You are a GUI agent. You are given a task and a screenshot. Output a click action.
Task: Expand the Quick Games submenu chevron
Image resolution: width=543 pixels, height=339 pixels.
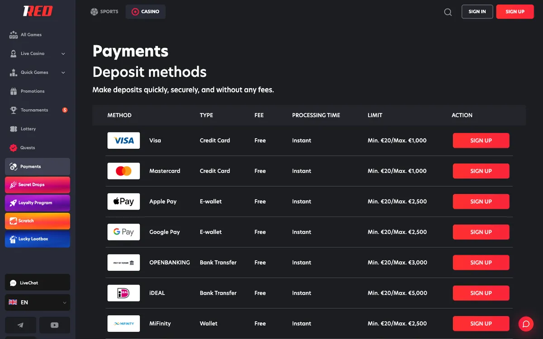63,72
